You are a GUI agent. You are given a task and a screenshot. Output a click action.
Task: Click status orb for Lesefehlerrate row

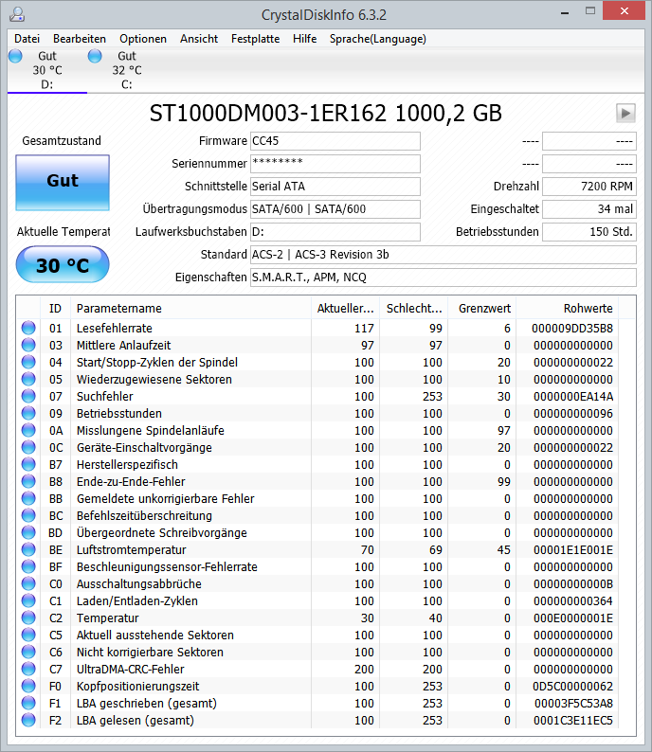click(x=28, y=328)
